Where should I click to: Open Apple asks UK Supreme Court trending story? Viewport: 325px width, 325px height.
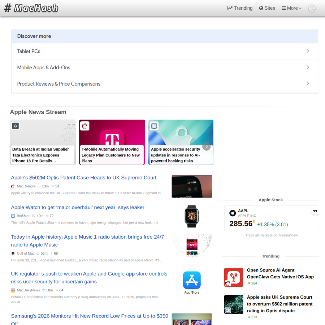[279, 304]
